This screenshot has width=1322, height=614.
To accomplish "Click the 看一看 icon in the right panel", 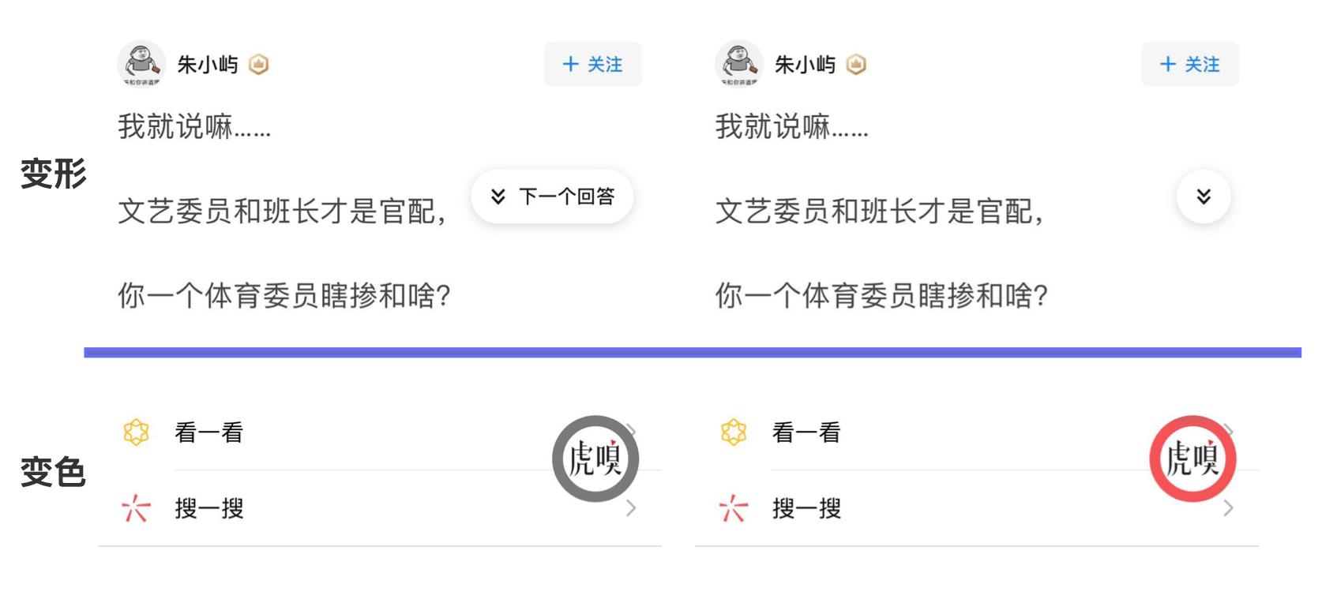I will pyautogui.click(x=735, y=432).
